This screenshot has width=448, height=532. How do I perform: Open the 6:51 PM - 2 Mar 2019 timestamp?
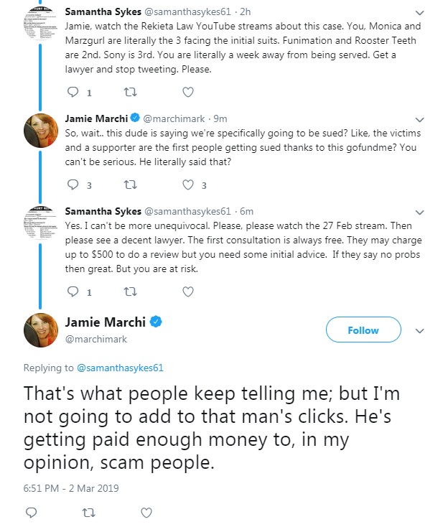point(71,488)
